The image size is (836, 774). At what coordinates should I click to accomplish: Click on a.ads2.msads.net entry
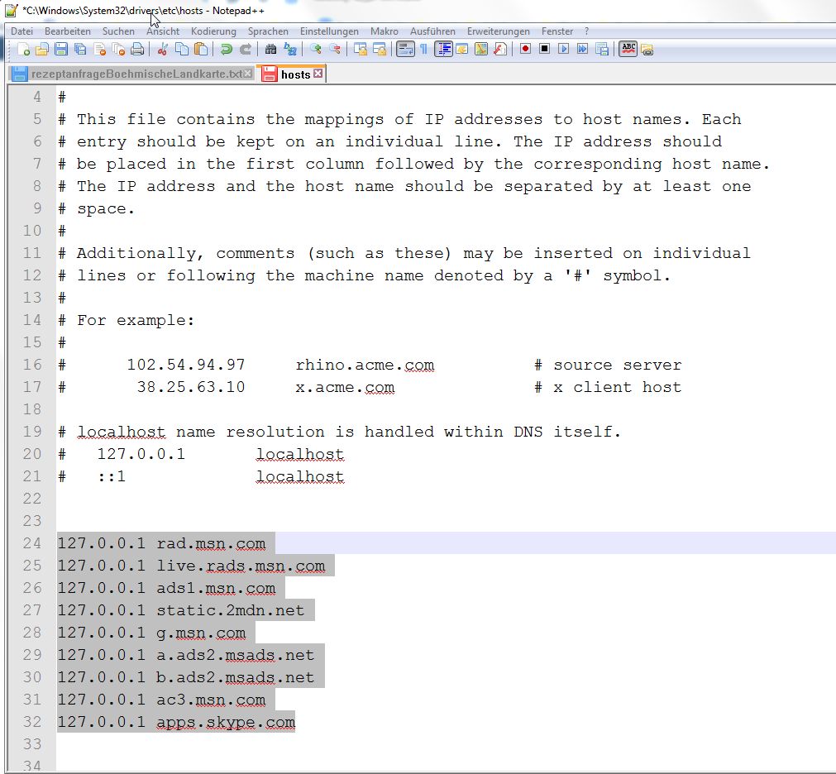(x=235, y=655)
